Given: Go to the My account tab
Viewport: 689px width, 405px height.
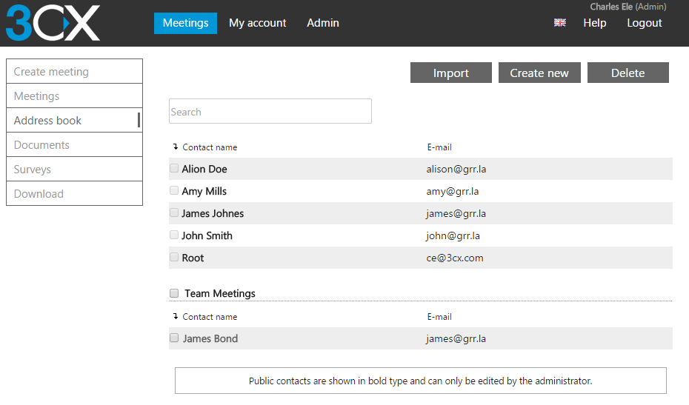Looking at the screenshot, I should [x=257, y=23].
